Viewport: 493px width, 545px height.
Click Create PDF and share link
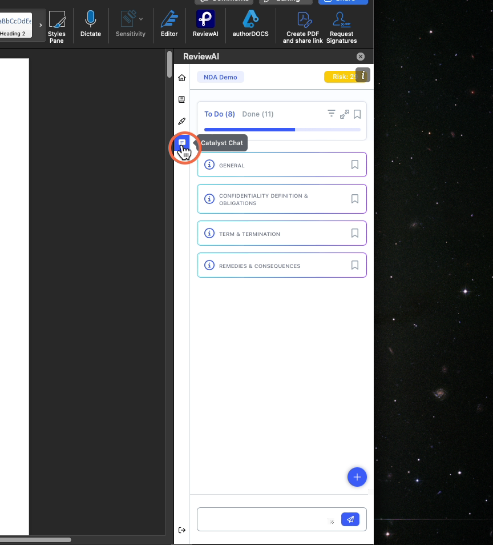tap(303, 27)
